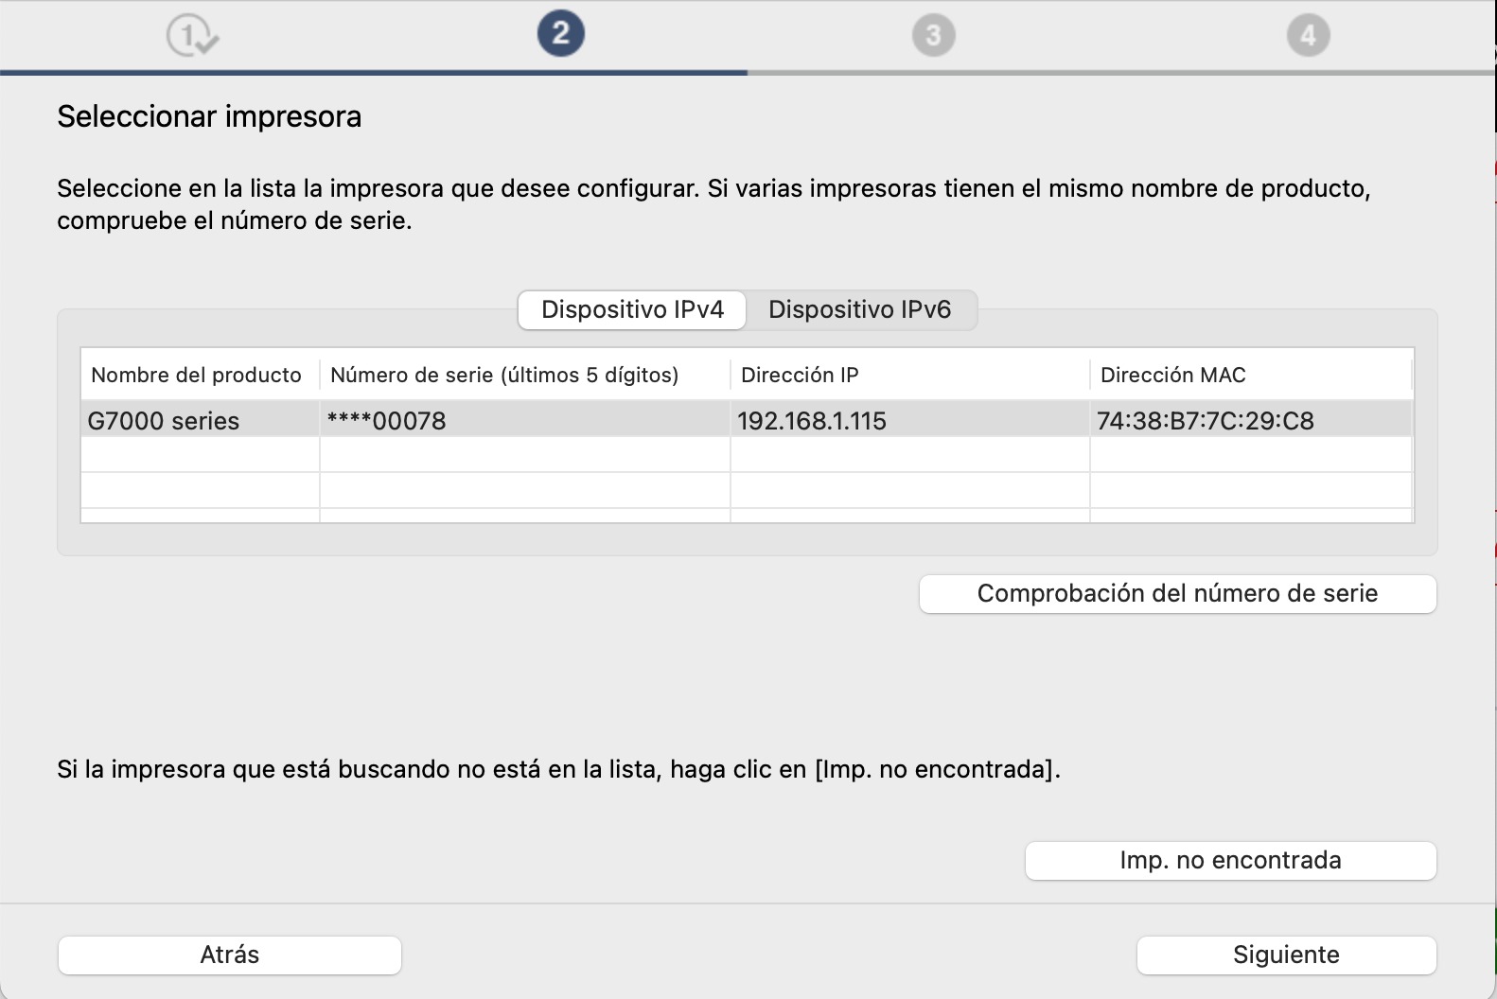Image resolution: width=1497 pixels, height=999 pixels.
Task: Click the Dirección IP column header
Action: (800, 376)
